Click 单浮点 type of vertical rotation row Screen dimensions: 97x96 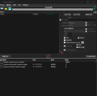click(x=53, y=67)
